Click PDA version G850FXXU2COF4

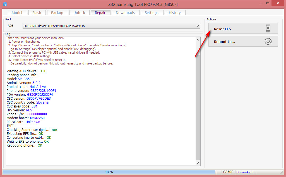[x=40, y=95]
